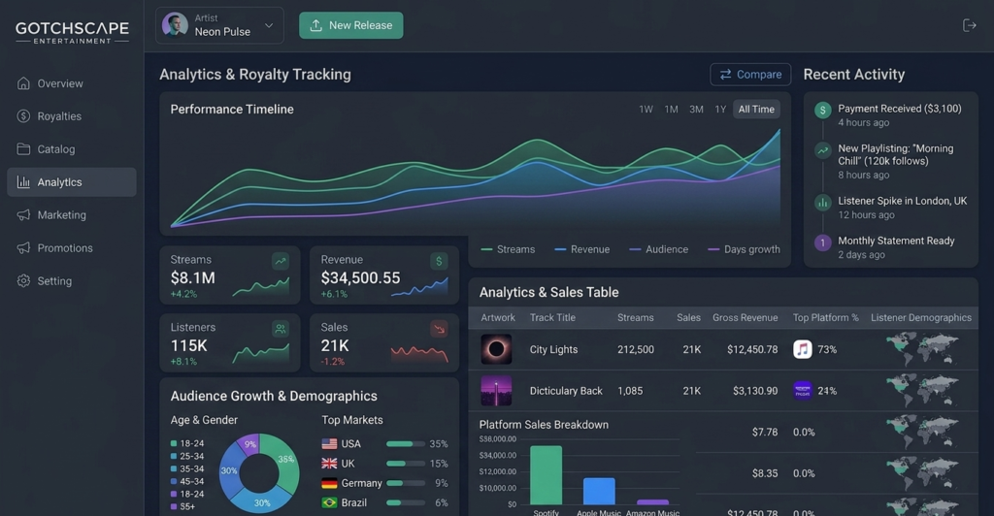Select the 1W time range
The width and height of the screenshot is (994, 516).
click(x=646, y=109)
